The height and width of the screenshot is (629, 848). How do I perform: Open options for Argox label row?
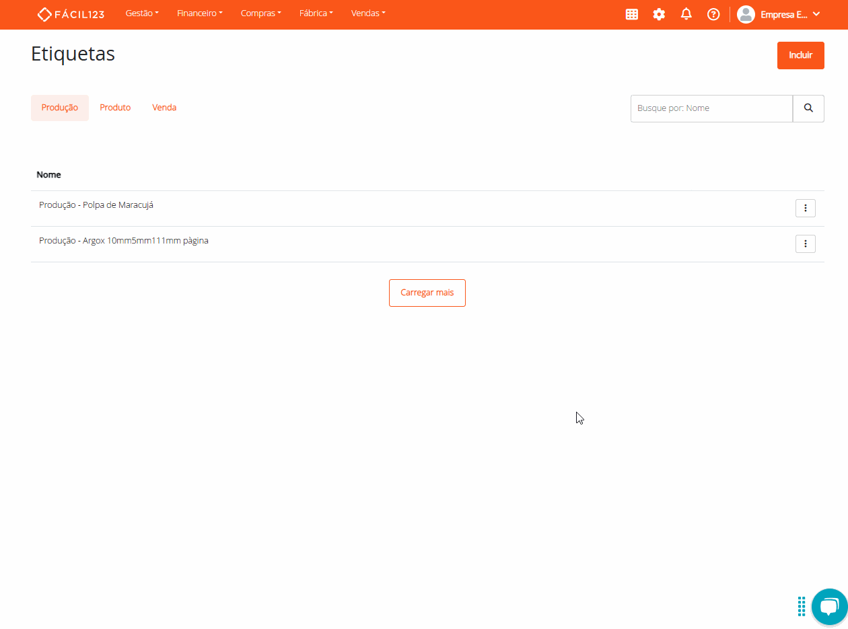pos(805,244)
